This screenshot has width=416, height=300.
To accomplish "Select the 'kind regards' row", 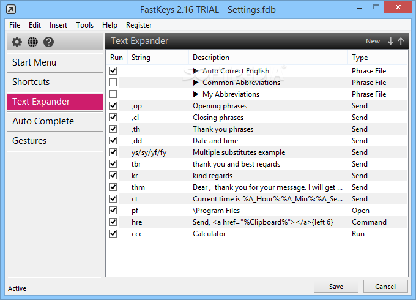I will tap(257, 176).
